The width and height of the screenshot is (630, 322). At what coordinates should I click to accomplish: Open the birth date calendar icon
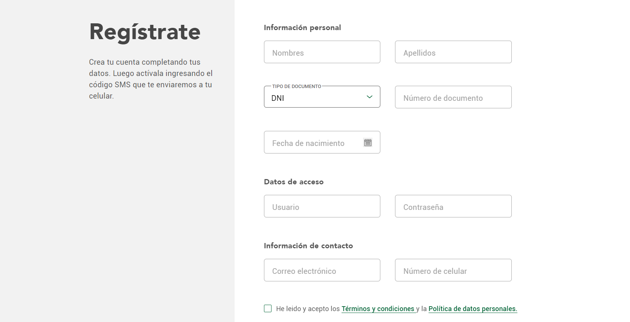pyautogui.click(x=368, y=142)
